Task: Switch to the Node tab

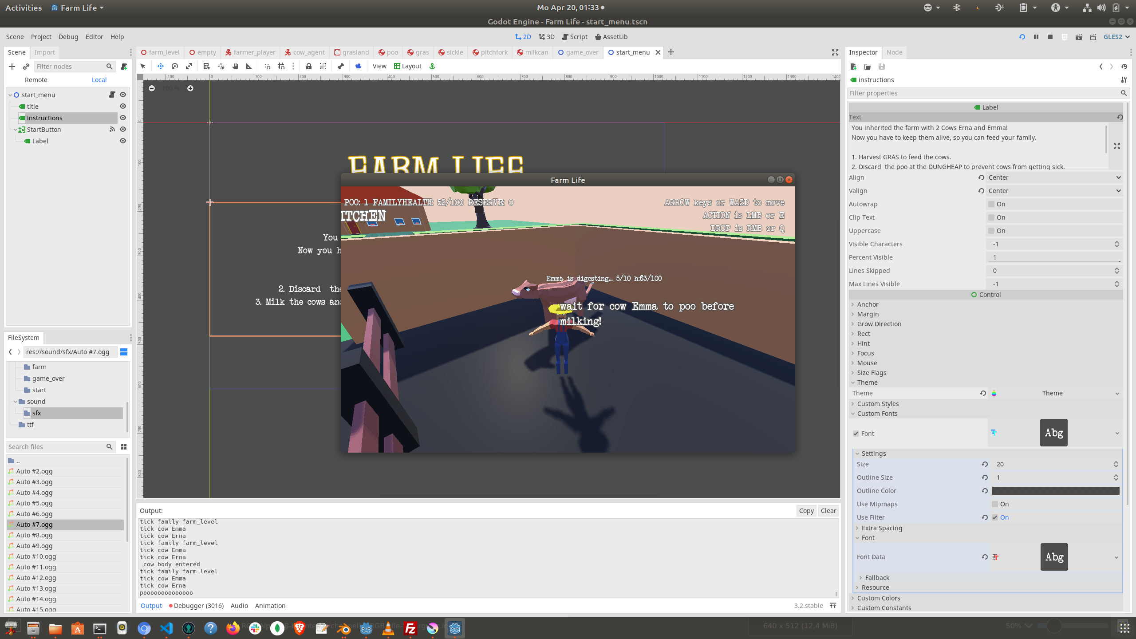Action: [x=893, y=52]
